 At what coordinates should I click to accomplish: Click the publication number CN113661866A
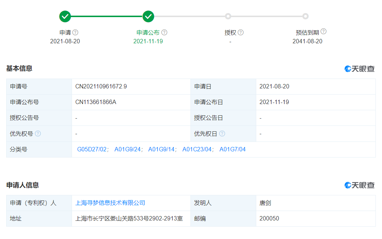[x=96, y=102]
